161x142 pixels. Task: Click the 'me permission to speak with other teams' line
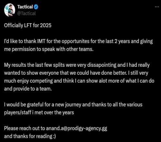(49, 49)
